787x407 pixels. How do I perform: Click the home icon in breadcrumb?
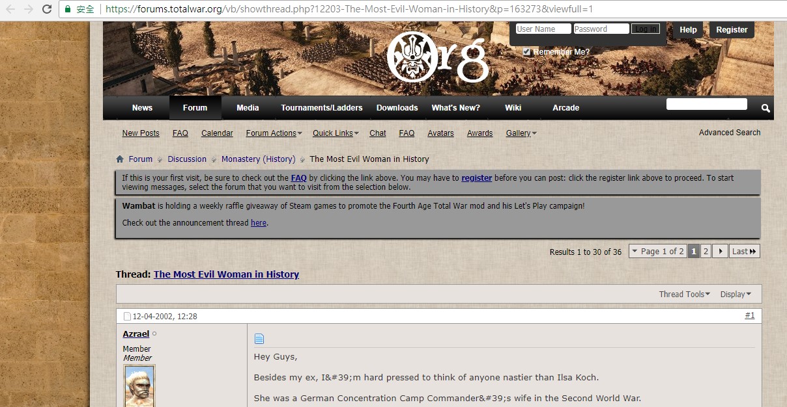click(x=120, y=159)
